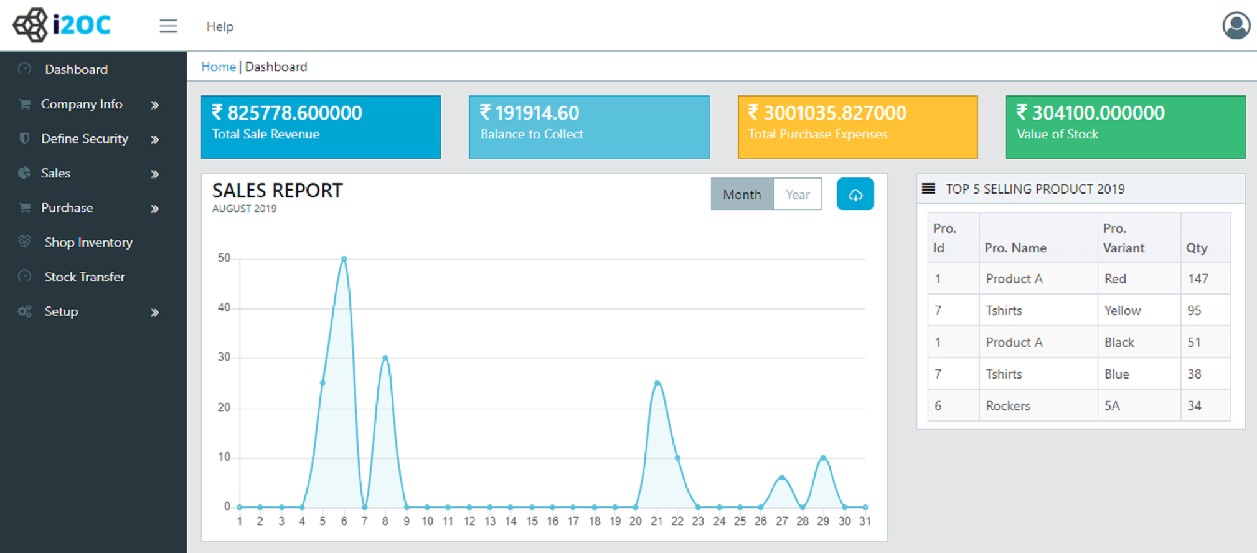Toggle the hamburger sidebar menu icon
The height and width of the screenshot is (553, 1257).
[168, 26]
